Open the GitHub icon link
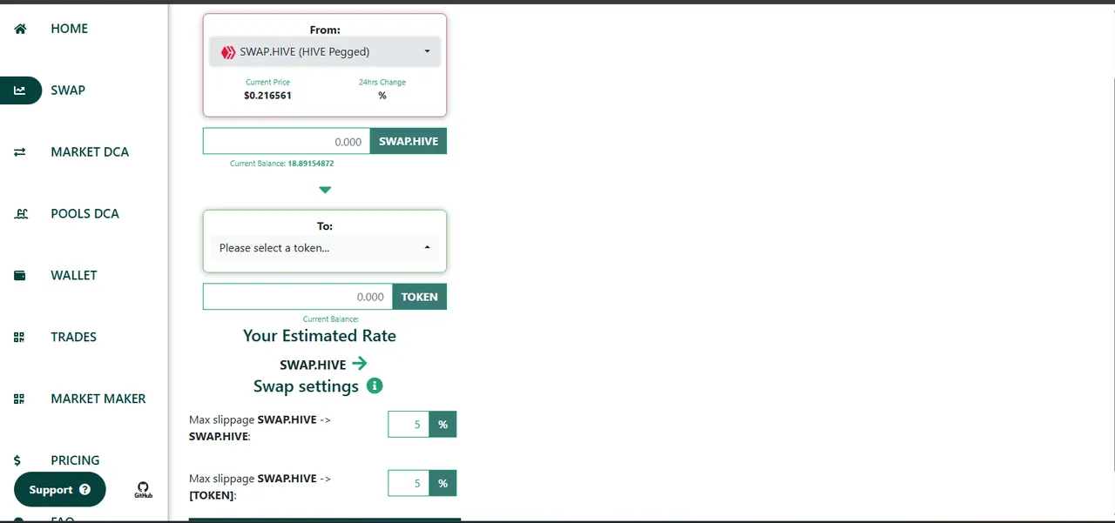This screenshot has height=523, width=1115. click(x=143, y=490)
